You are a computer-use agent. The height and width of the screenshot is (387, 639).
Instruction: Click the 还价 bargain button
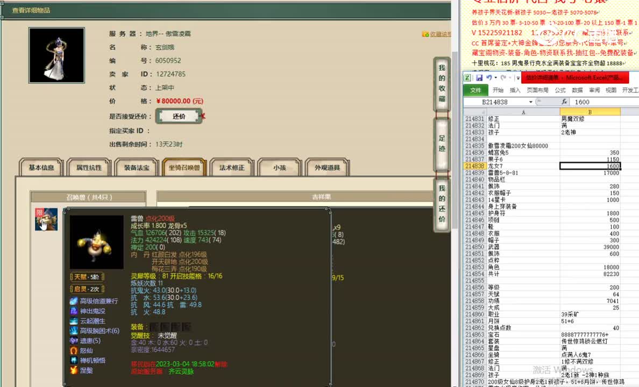pyautogui.click(x=179, y=117)
